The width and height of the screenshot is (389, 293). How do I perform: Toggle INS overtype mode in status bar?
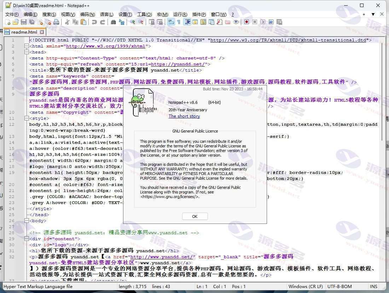coord(373,286)
